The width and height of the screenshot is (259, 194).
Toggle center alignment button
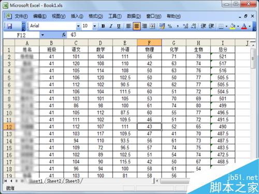[x=137, y=26]
